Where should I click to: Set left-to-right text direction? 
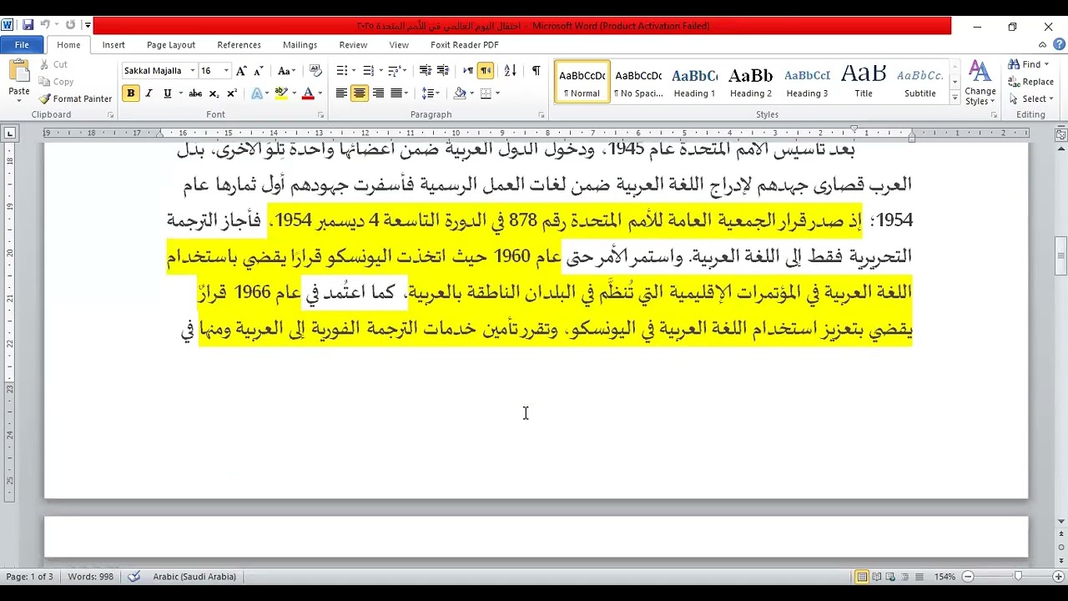point(468,71)
